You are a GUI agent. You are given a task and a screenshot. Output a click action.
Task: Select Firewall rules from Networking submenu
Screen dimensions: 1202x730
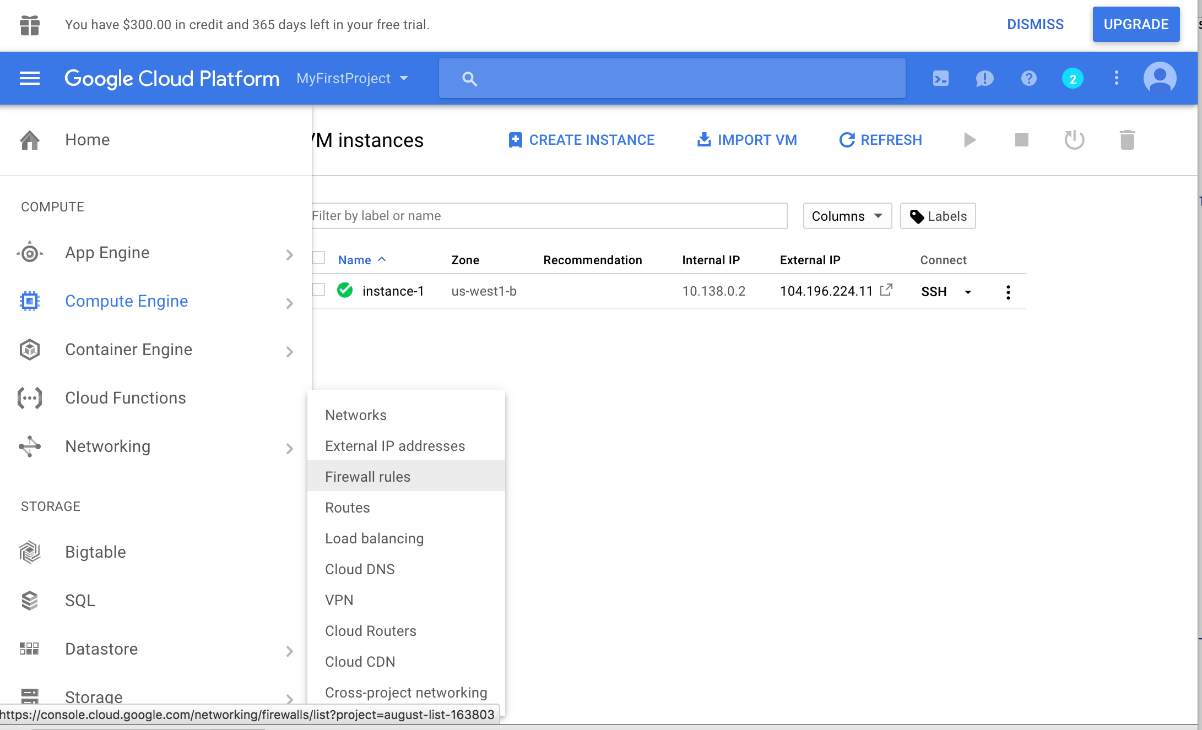click(367, 477)
